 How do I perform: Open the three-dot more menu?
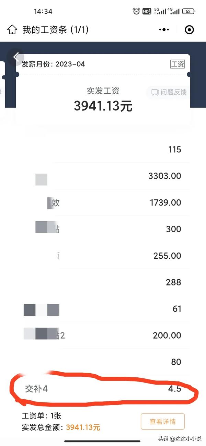[x=164, y=30]
